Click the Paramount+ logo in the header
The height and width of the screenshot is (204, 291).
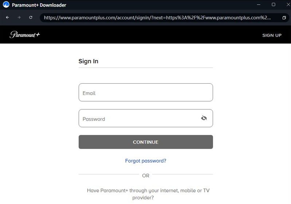[25, 35]
